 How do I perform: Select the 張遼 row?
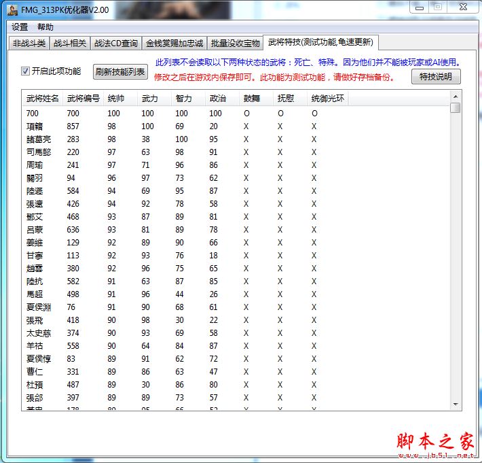tap(236, 204)
